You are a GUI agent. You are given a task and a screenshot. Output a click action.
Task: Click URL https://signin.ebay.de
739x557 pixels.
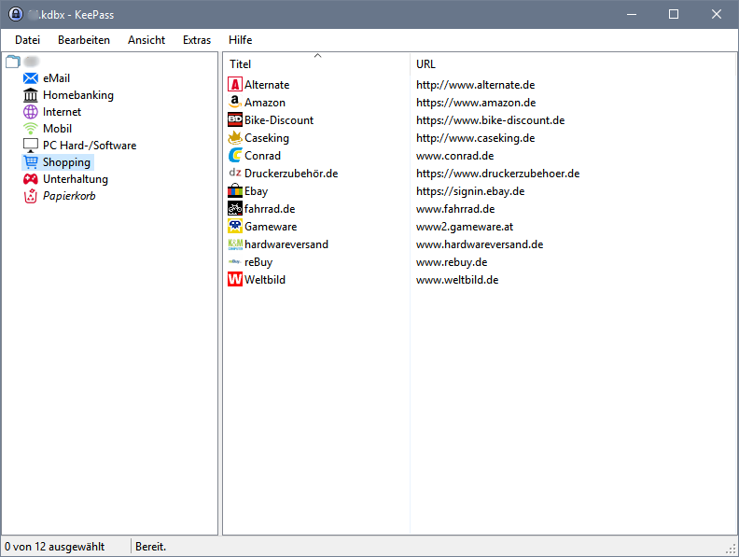pyautogui.click(x=470, y=191)
